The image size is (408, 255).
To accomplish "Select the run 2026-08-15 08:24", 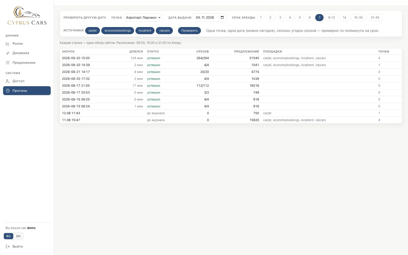I will pyautogui.click(x=231, y=106).
